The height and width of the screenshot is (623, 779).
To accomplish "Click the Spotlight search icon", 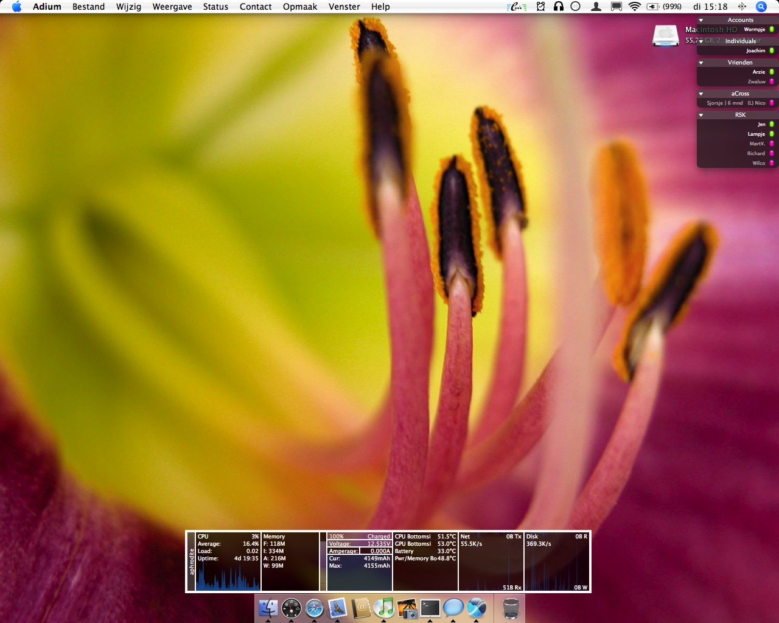I will pos(761,7).
